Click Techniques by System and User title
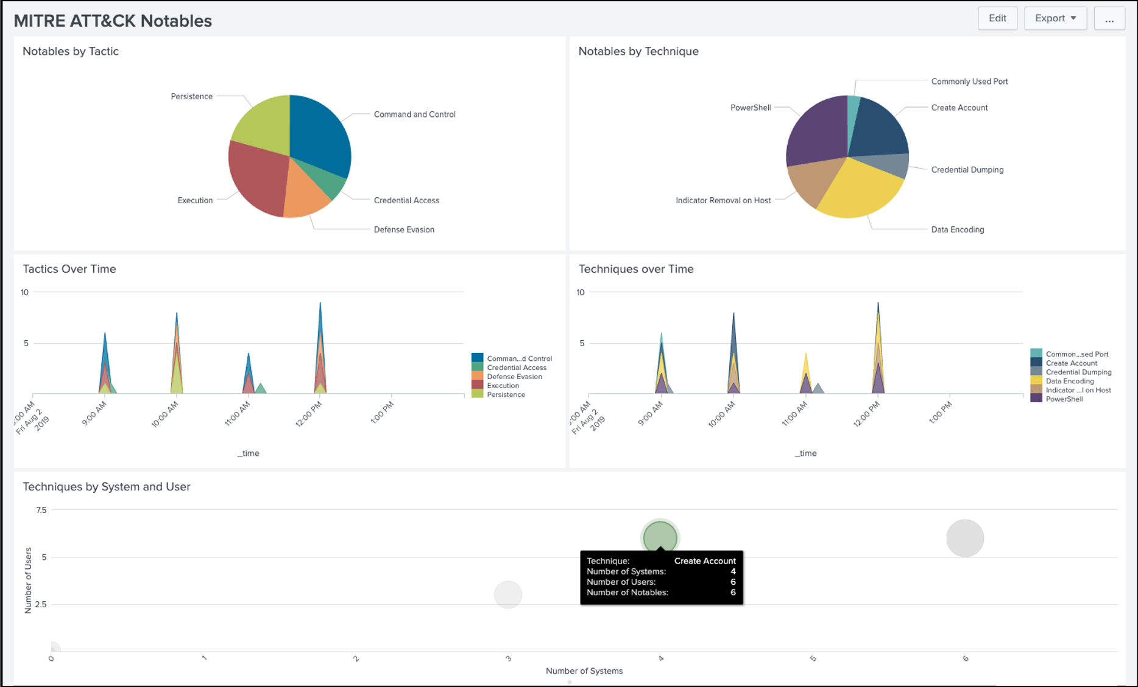This screenshot has width=1138, height=687. click(107, 487)
